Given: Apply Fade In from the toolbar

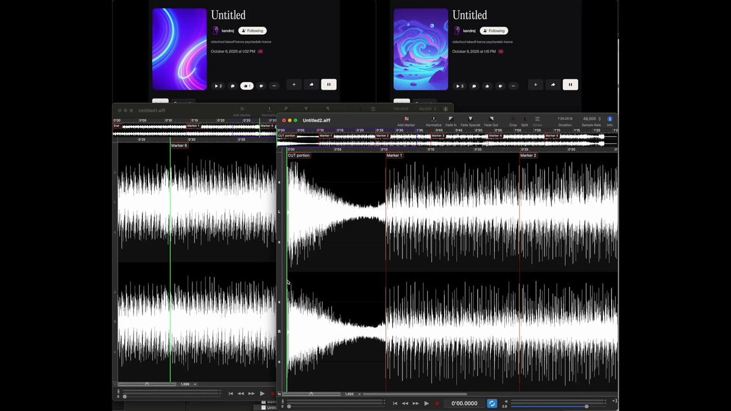Looking at the screenshot, I should [x=451, y=119].
